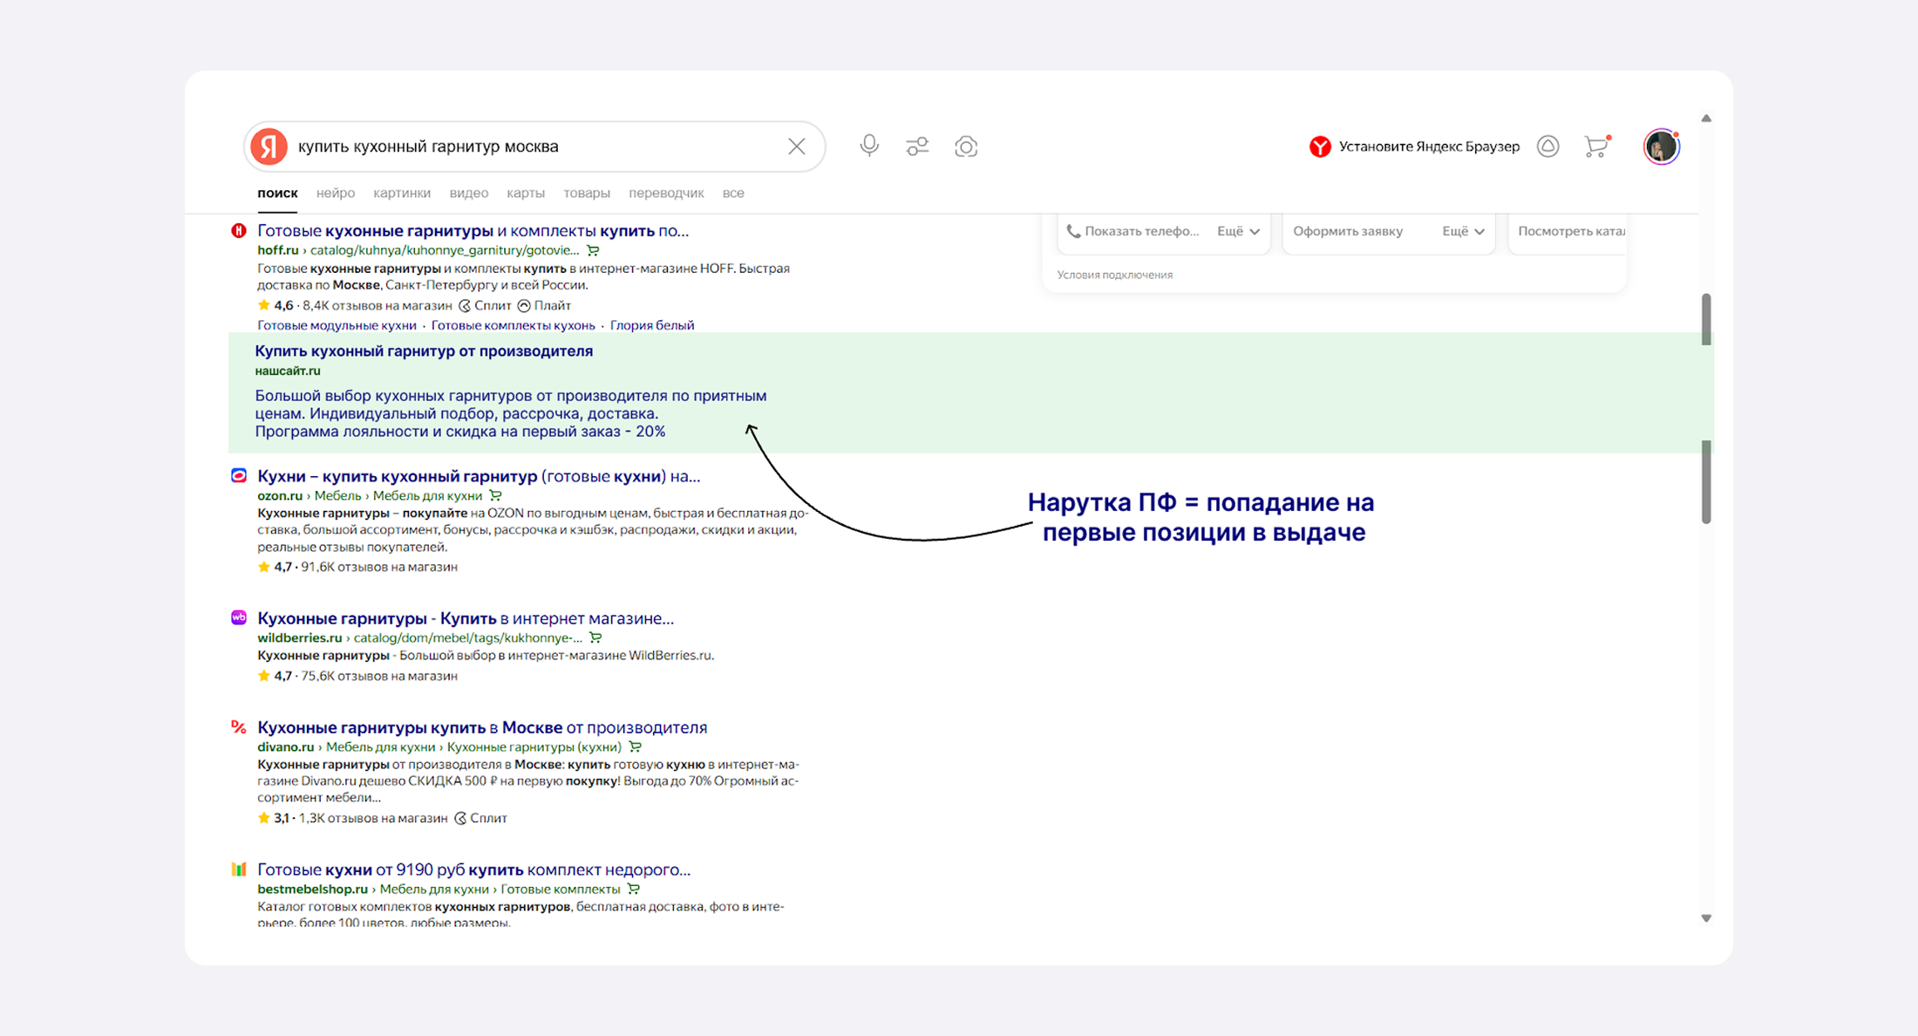1918x1036 pixels.
Task: Click the Кухонные гарнитуры (кухни) breadcrumb under divano.ru
Action: pyautogui.click(x=534, y=746)
